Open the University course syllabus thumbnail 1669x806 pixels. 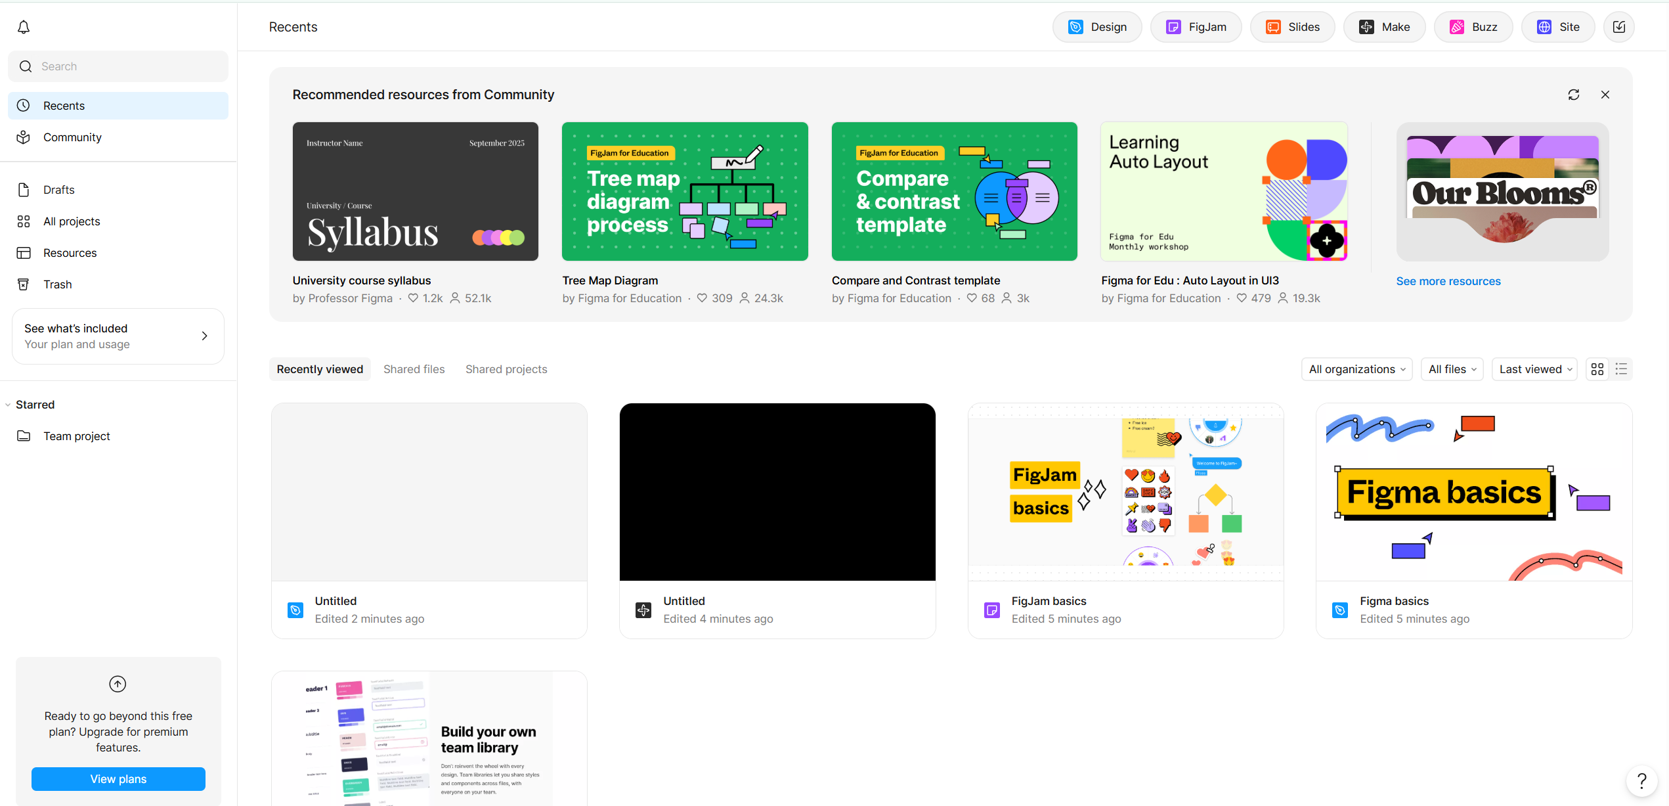click(x=416, y=191)
